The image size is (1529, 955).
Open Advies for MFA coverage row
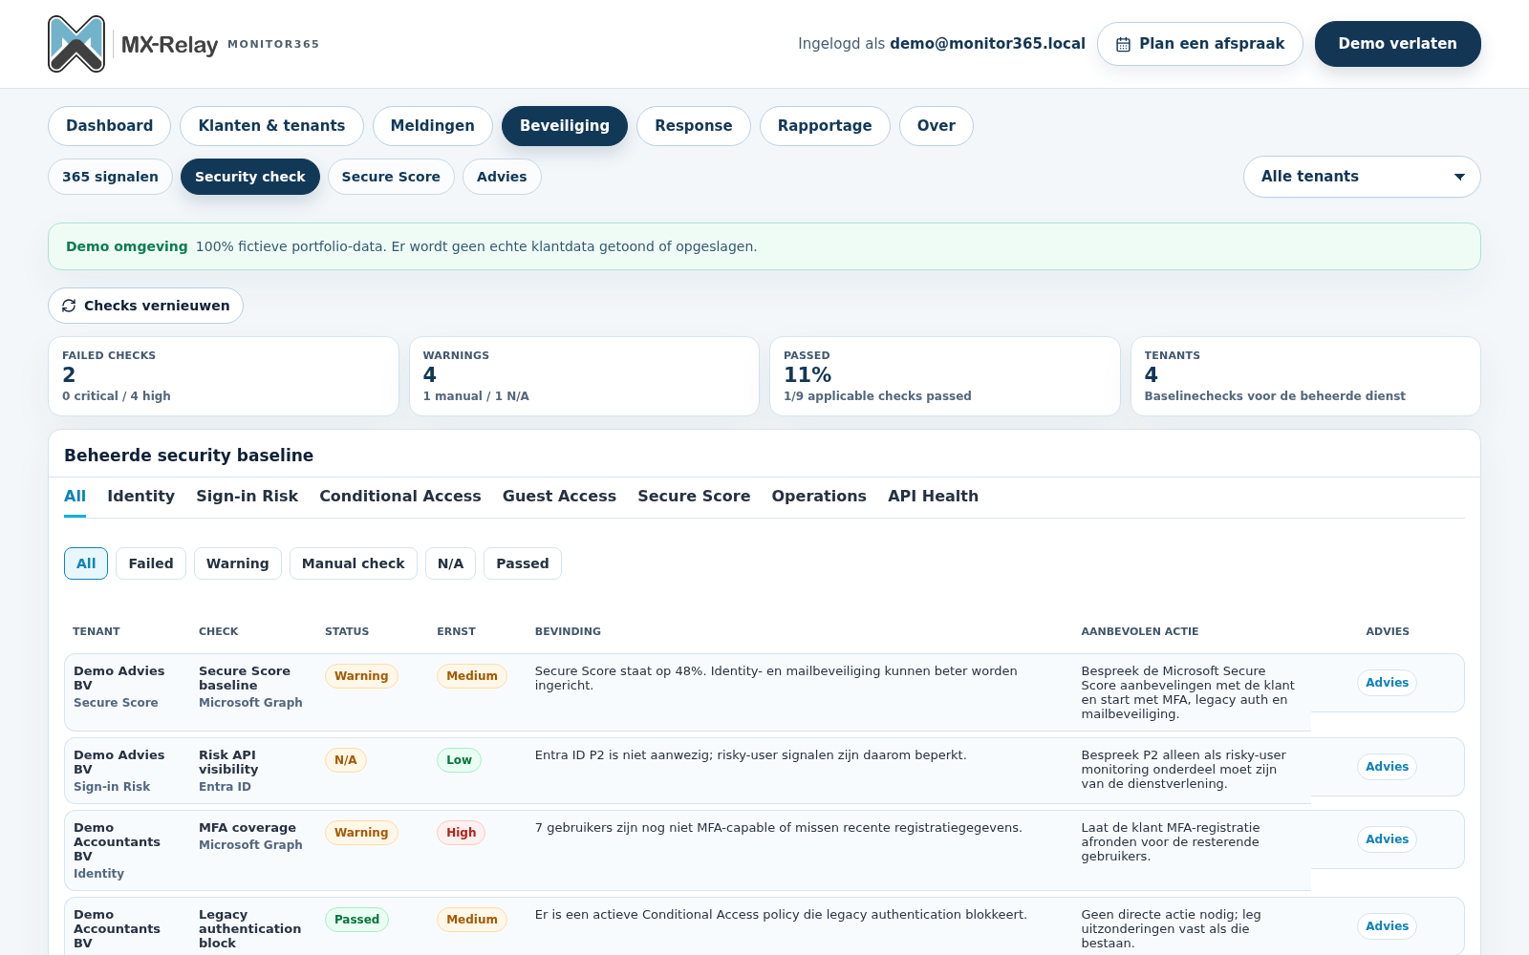click(1387, 839)
